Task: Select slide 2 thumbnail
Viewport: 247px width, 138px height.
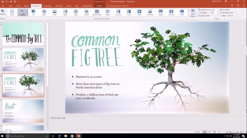Action: tap(23, 59)
